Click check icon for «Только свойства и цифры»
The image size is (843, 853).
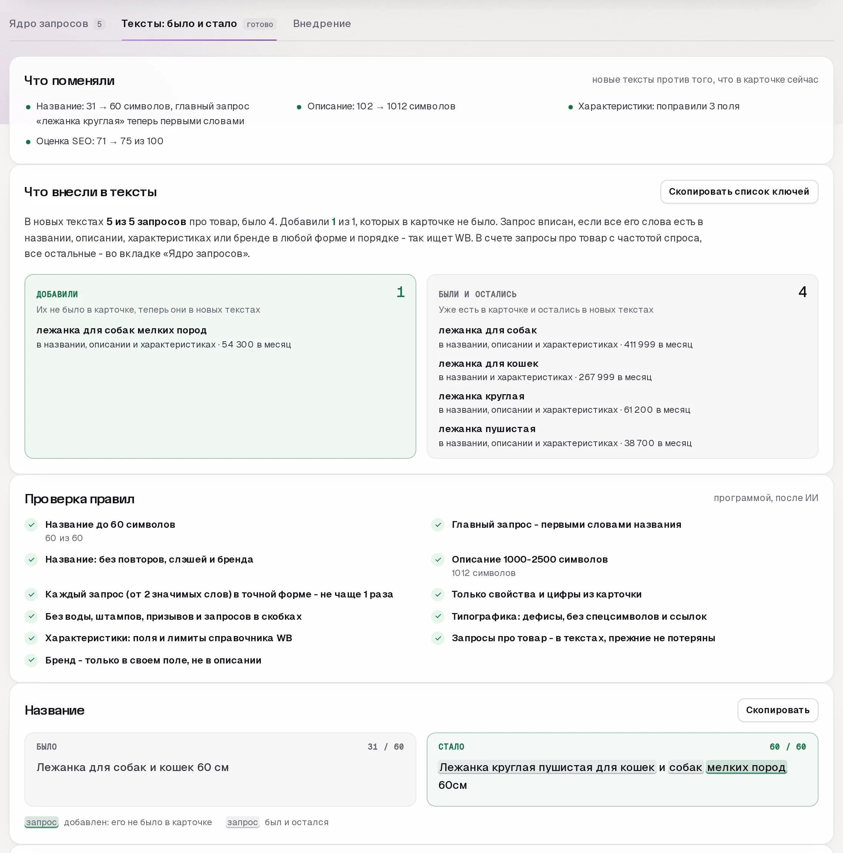[x=438, y=594]
